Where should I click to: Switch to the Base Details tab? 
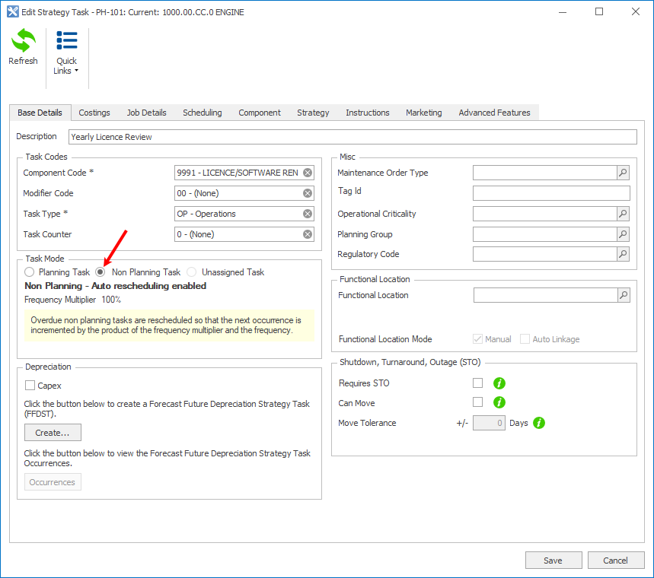pos(40,113)
